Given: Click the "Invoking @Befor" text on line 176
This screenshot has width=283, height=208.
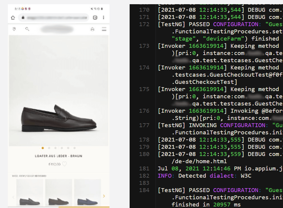Looking at the screenshot, I should (257, 111).
